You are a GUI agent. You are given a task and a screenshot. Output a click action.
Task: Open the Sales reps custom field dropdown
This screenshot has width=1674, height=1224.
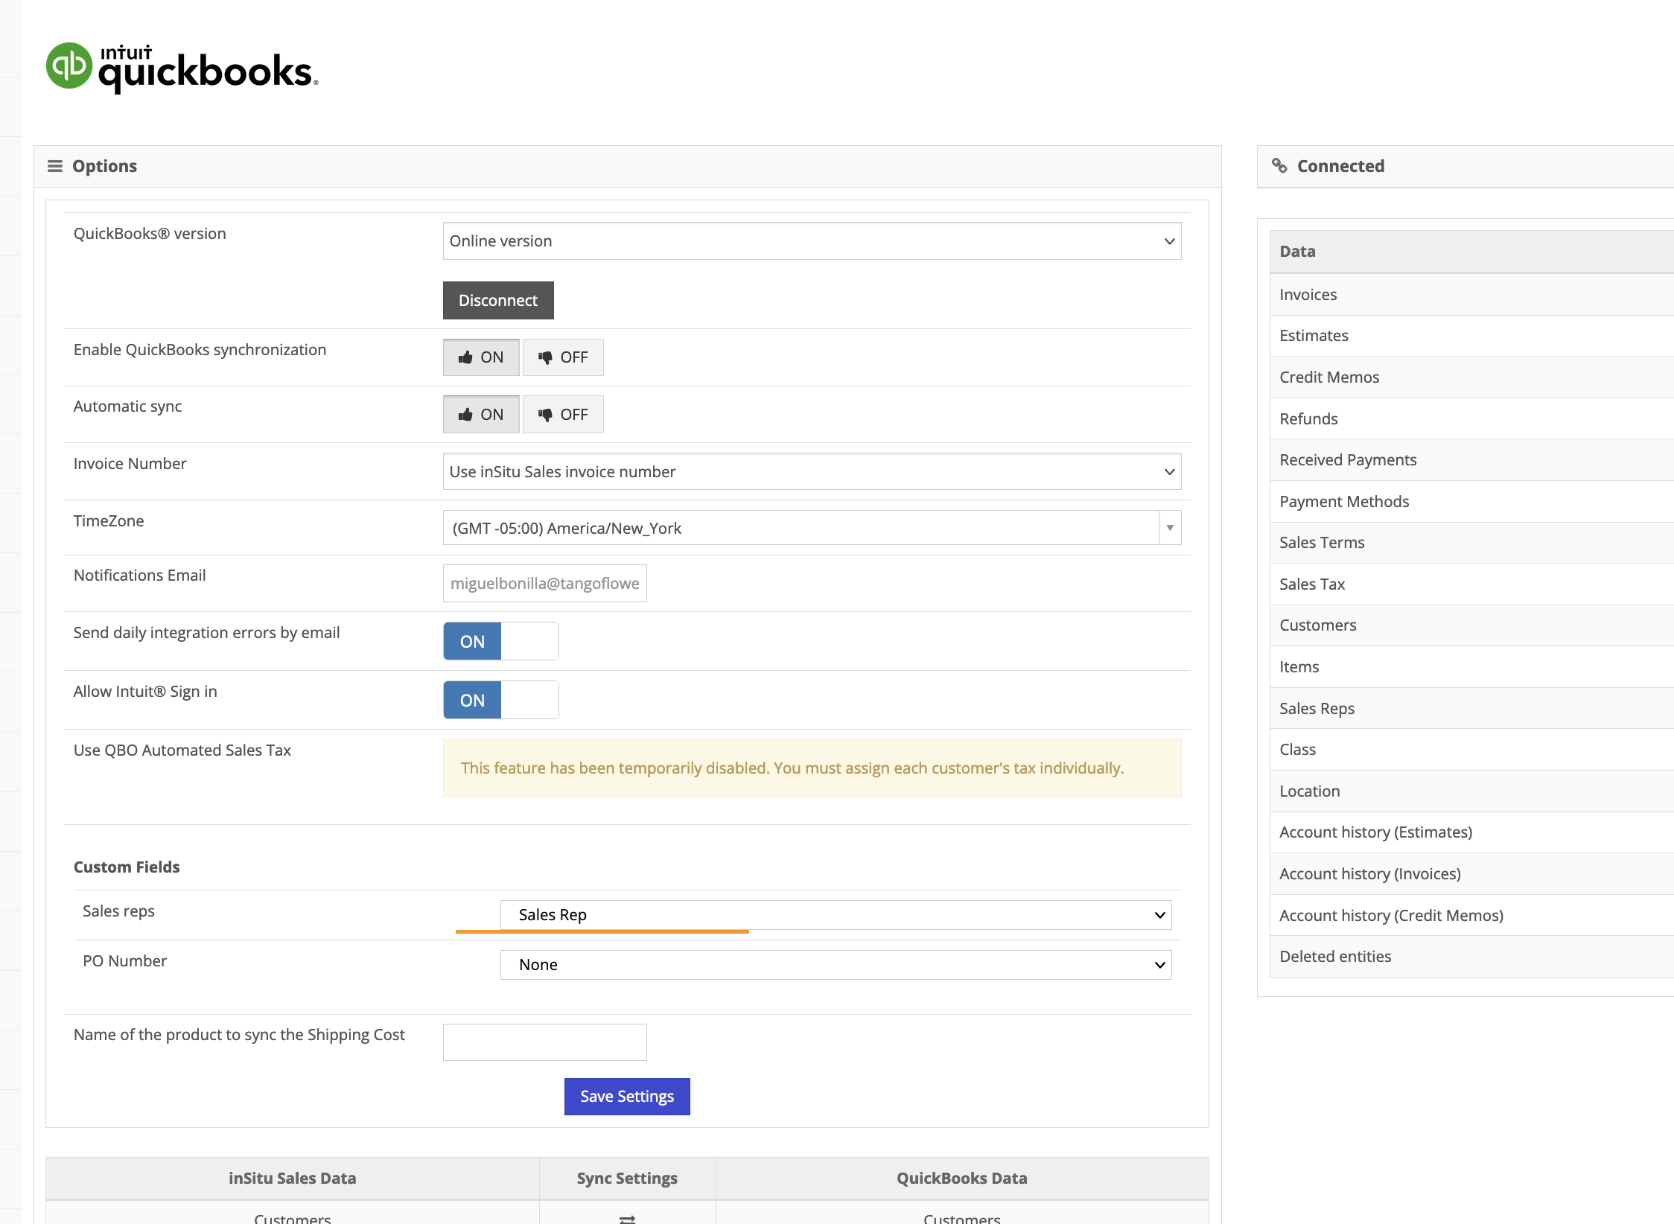click(836, 915)
